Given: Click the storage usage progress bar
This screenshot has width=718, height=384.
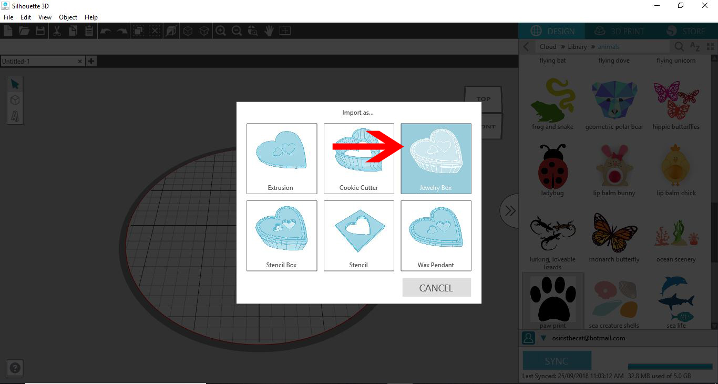Looking at the screenshot, I should point(670,367).
